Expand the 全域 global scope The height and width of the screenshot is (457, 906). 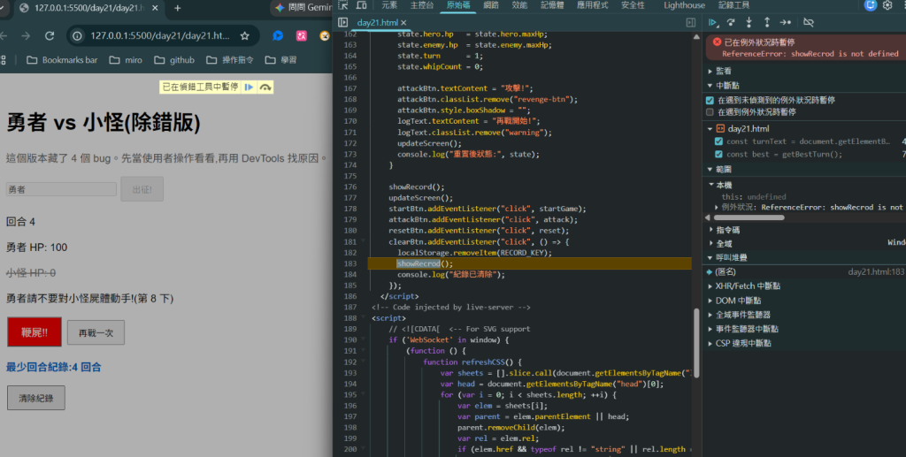coord(711,243)
